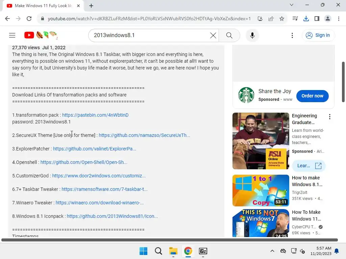Open the pastebin transformation pack link

[95, 115]
